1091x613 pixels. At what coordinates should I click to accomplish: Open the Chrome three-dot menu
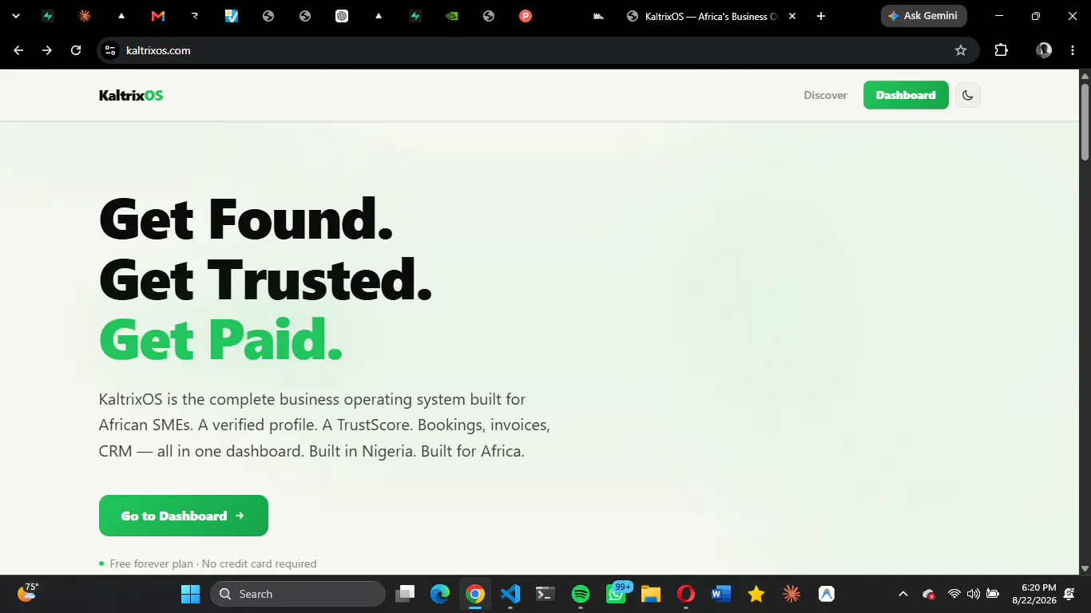point(1072,50)
